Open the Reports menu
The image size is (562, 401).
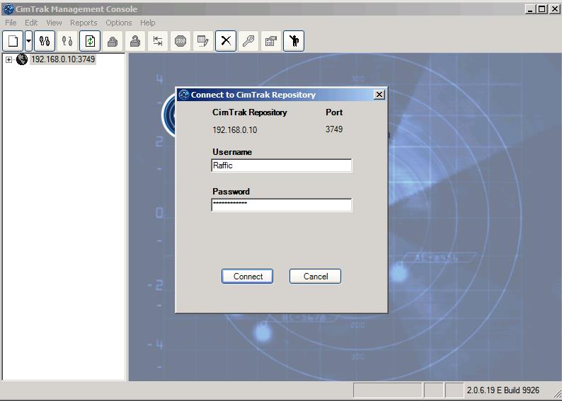click(x=84, y=23)
